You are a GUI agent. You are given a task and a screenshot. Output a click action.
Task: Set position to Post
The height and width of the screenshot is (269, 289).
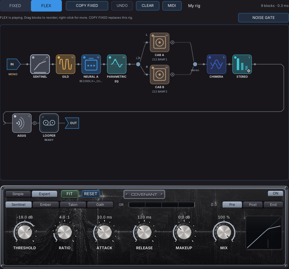pyautogui.click(x=253, y=204)
